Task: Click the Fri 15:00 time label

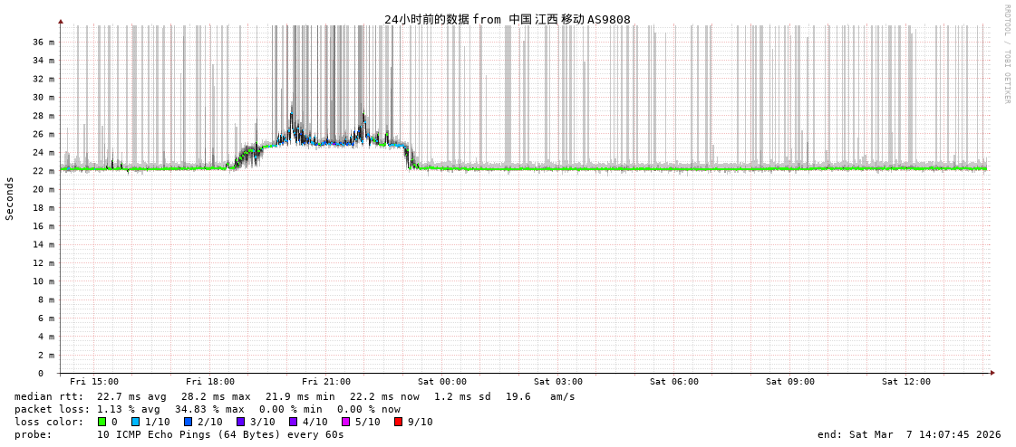Action: [94, 382]
